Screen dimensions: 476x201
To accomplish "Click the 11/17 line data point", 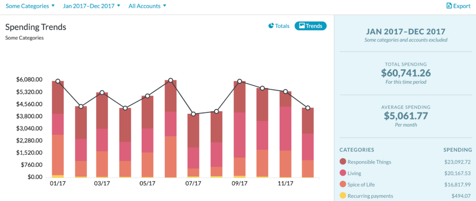I will coord(285,92).
